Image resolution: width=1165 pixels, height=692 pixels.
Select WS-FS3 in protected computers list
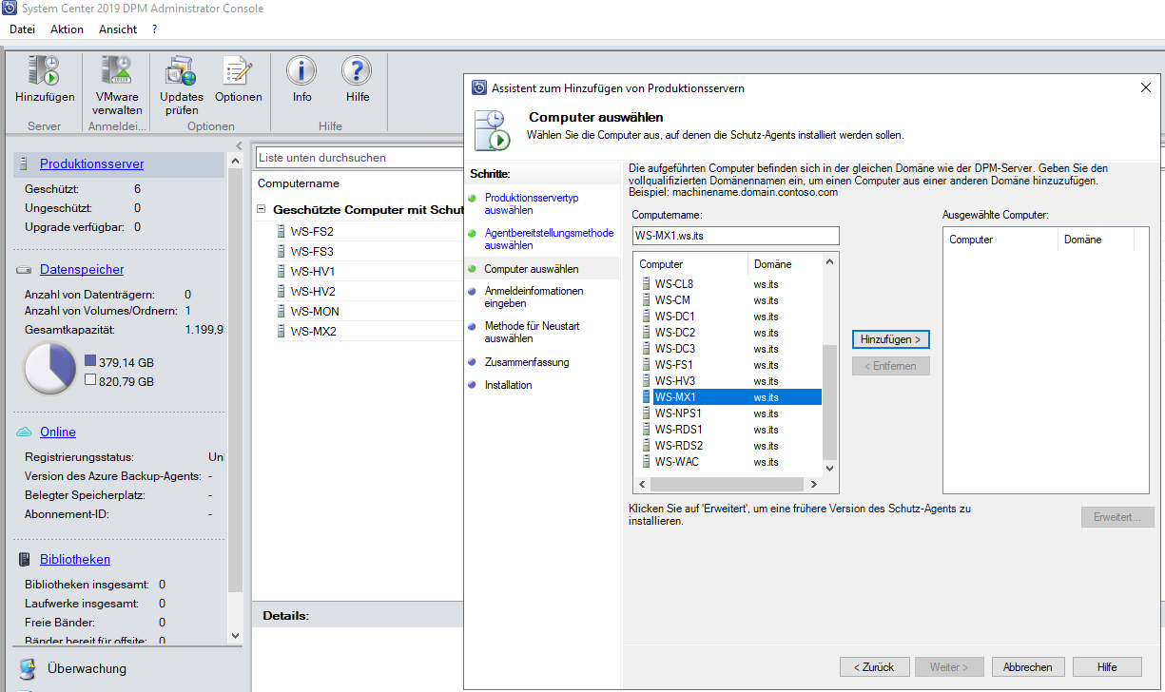[312, 252]
